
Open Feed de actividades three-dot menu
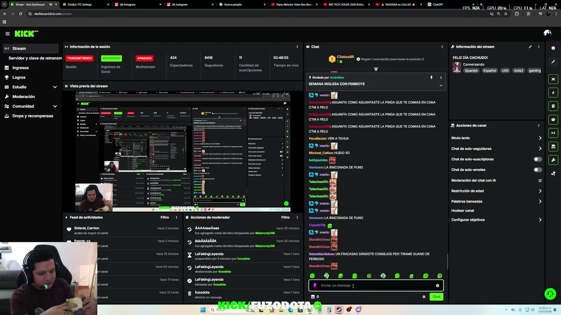(177, 217)
